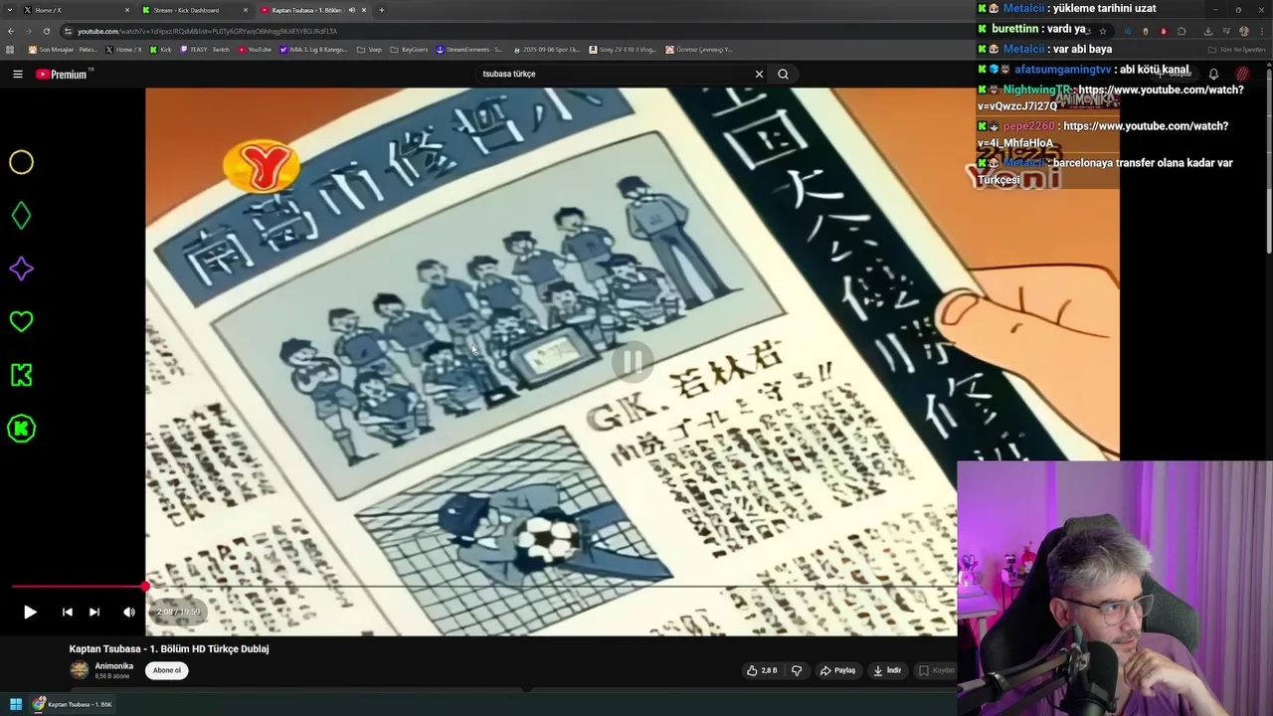1273x716 pixels.
Task: Mute the video player volume
Action: pos(129,612)
